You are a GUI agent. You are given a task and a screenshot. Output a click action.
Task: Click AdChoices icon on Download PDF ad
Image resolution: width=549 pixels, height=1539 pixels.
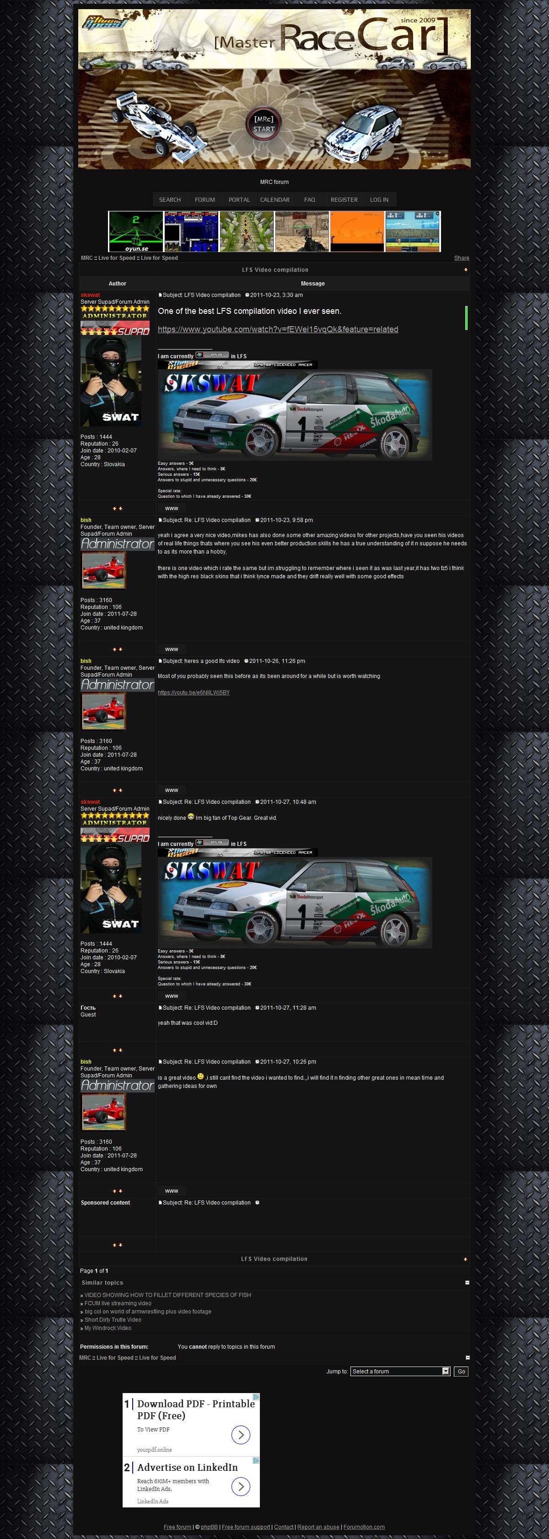(x=256, y=1397)
